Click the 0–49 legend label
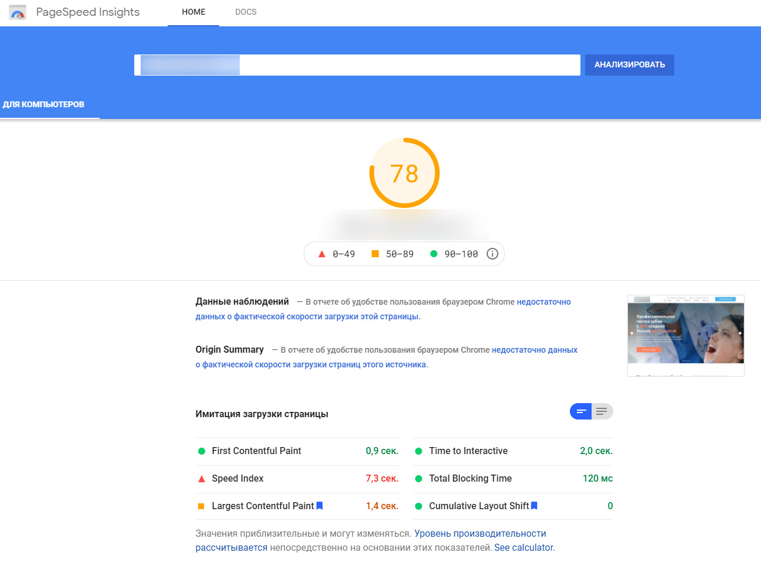 coord(344,254)
